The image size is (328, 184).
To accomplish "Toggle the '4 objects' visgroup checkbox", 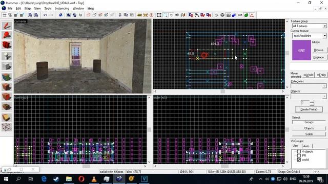I will [x=299, y=151].
